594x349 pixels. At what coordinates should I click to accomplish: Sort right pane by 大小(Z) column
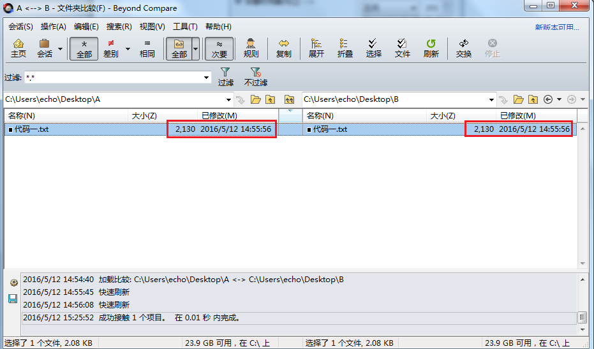coord(461,116)
